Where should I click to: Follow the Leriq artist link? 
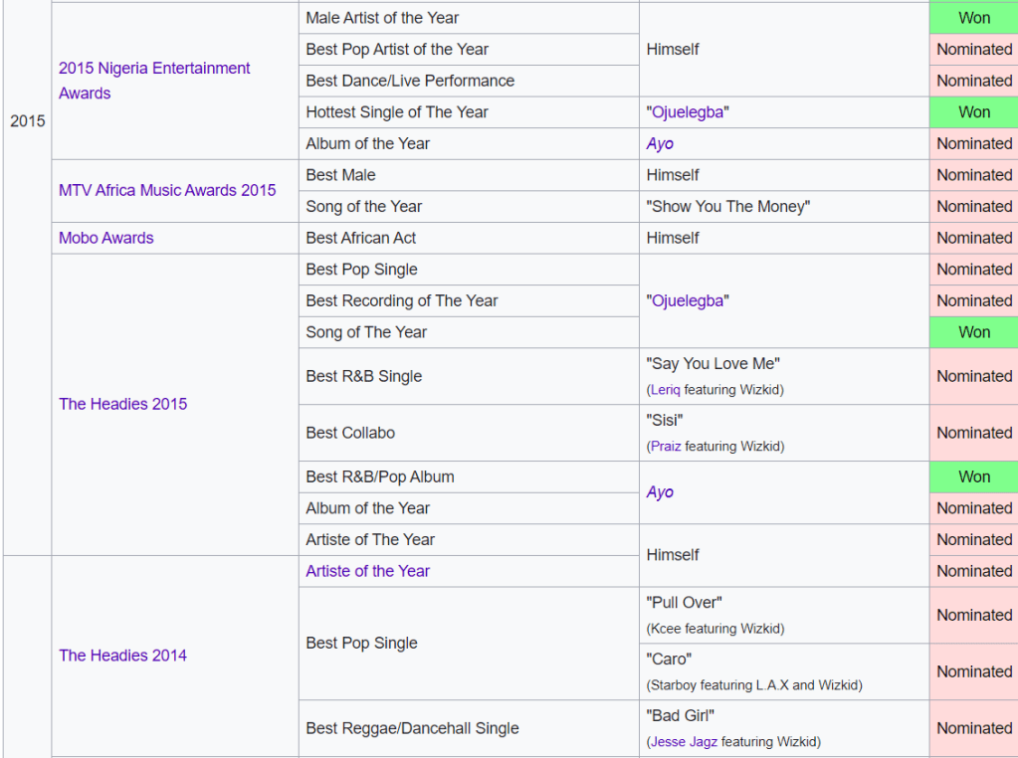coord(665,390)
